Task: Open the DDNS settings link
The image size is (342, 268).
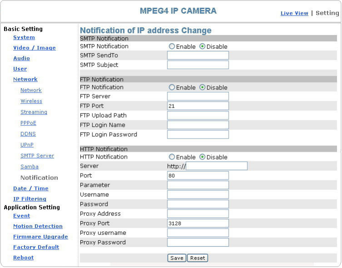Action: pyautogui.click(x=28, y=134)
